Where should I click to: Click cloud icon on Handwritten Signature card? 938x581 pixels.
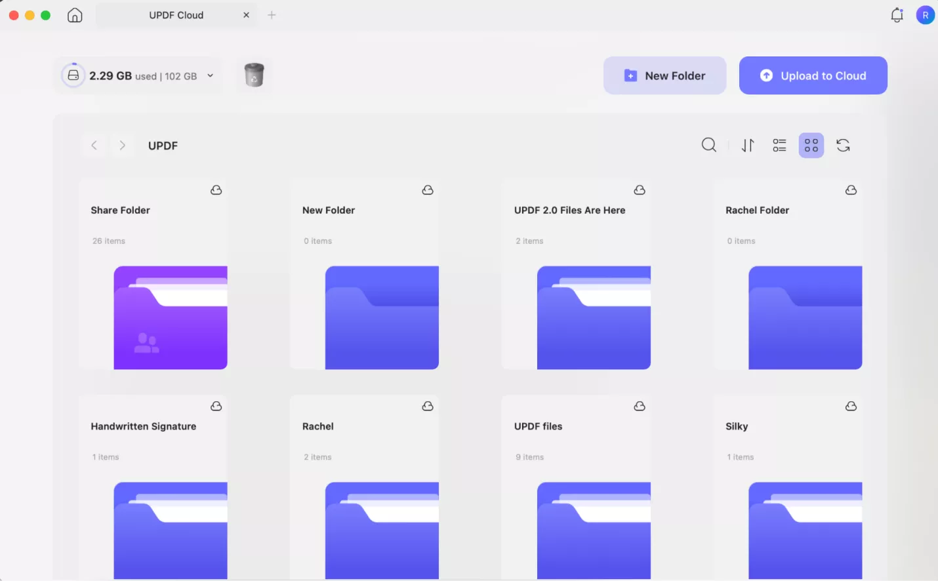point(216,407)
